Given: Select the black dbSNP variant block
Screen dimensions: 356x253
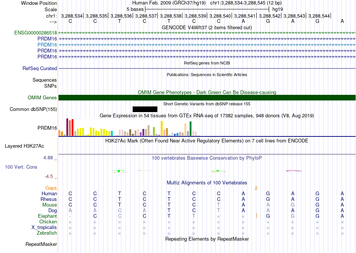Looking at the screenshot, I should tap(145, 109).
